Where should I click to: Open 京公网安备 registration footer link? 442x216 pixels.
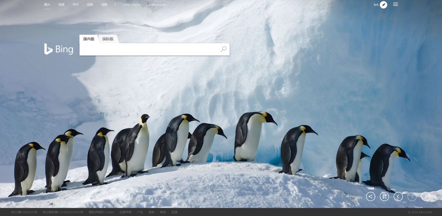[63, 212]
